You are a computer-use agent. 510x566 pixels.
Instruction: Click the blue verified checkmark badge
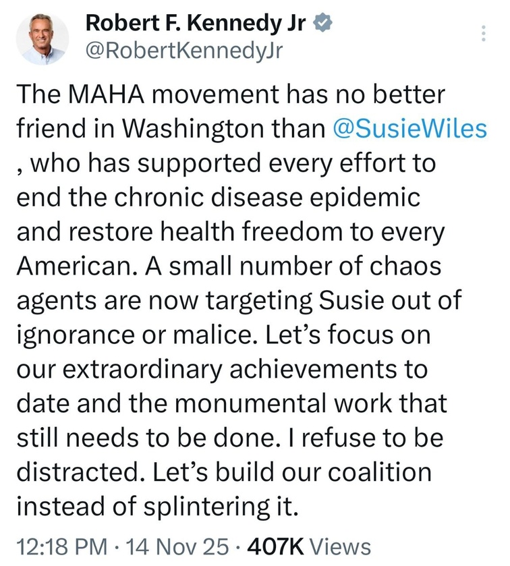pos(324,24)
